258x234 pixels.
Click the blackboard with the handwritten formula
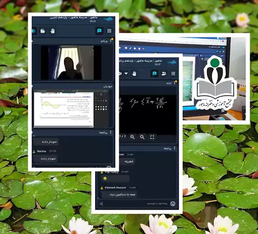pos(147,115)
